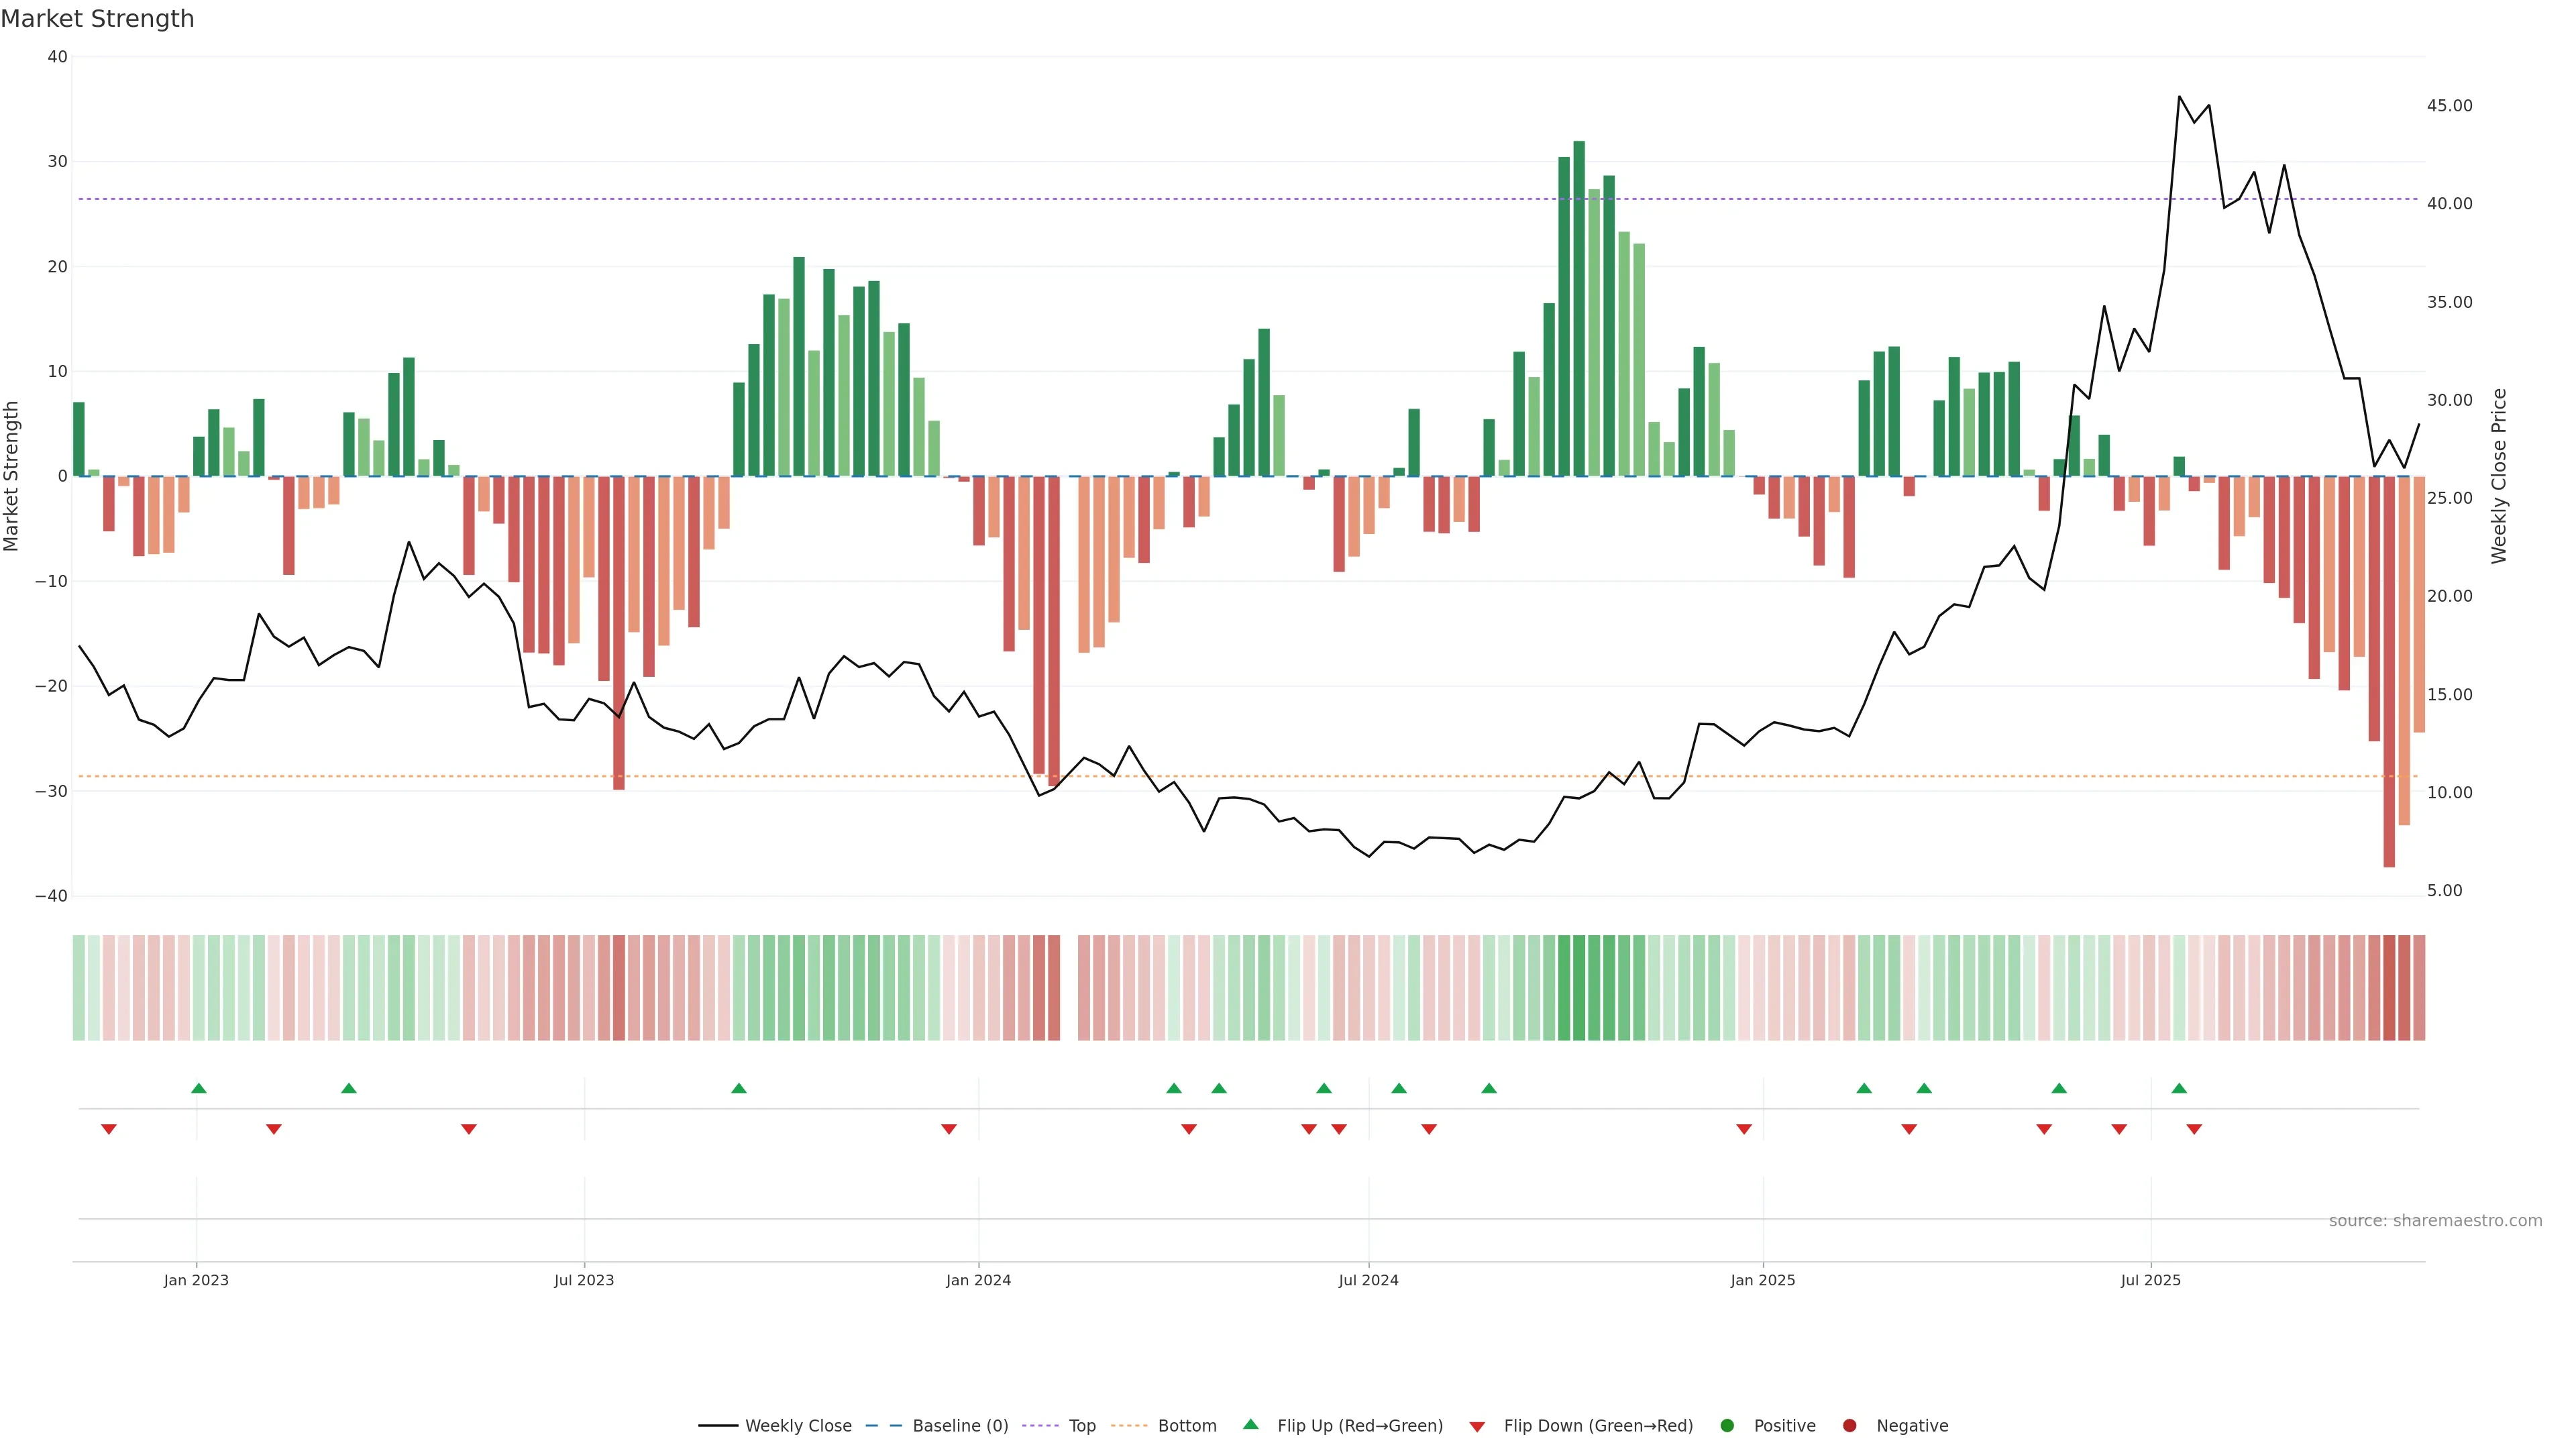This screenshot has height=1449, width=2576.
Task: Click the Market Strength chart title
Action: (97, 19)
